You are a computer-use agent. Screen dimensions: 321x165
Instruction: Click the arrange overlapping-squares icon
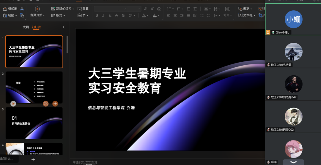click(261, 15)
